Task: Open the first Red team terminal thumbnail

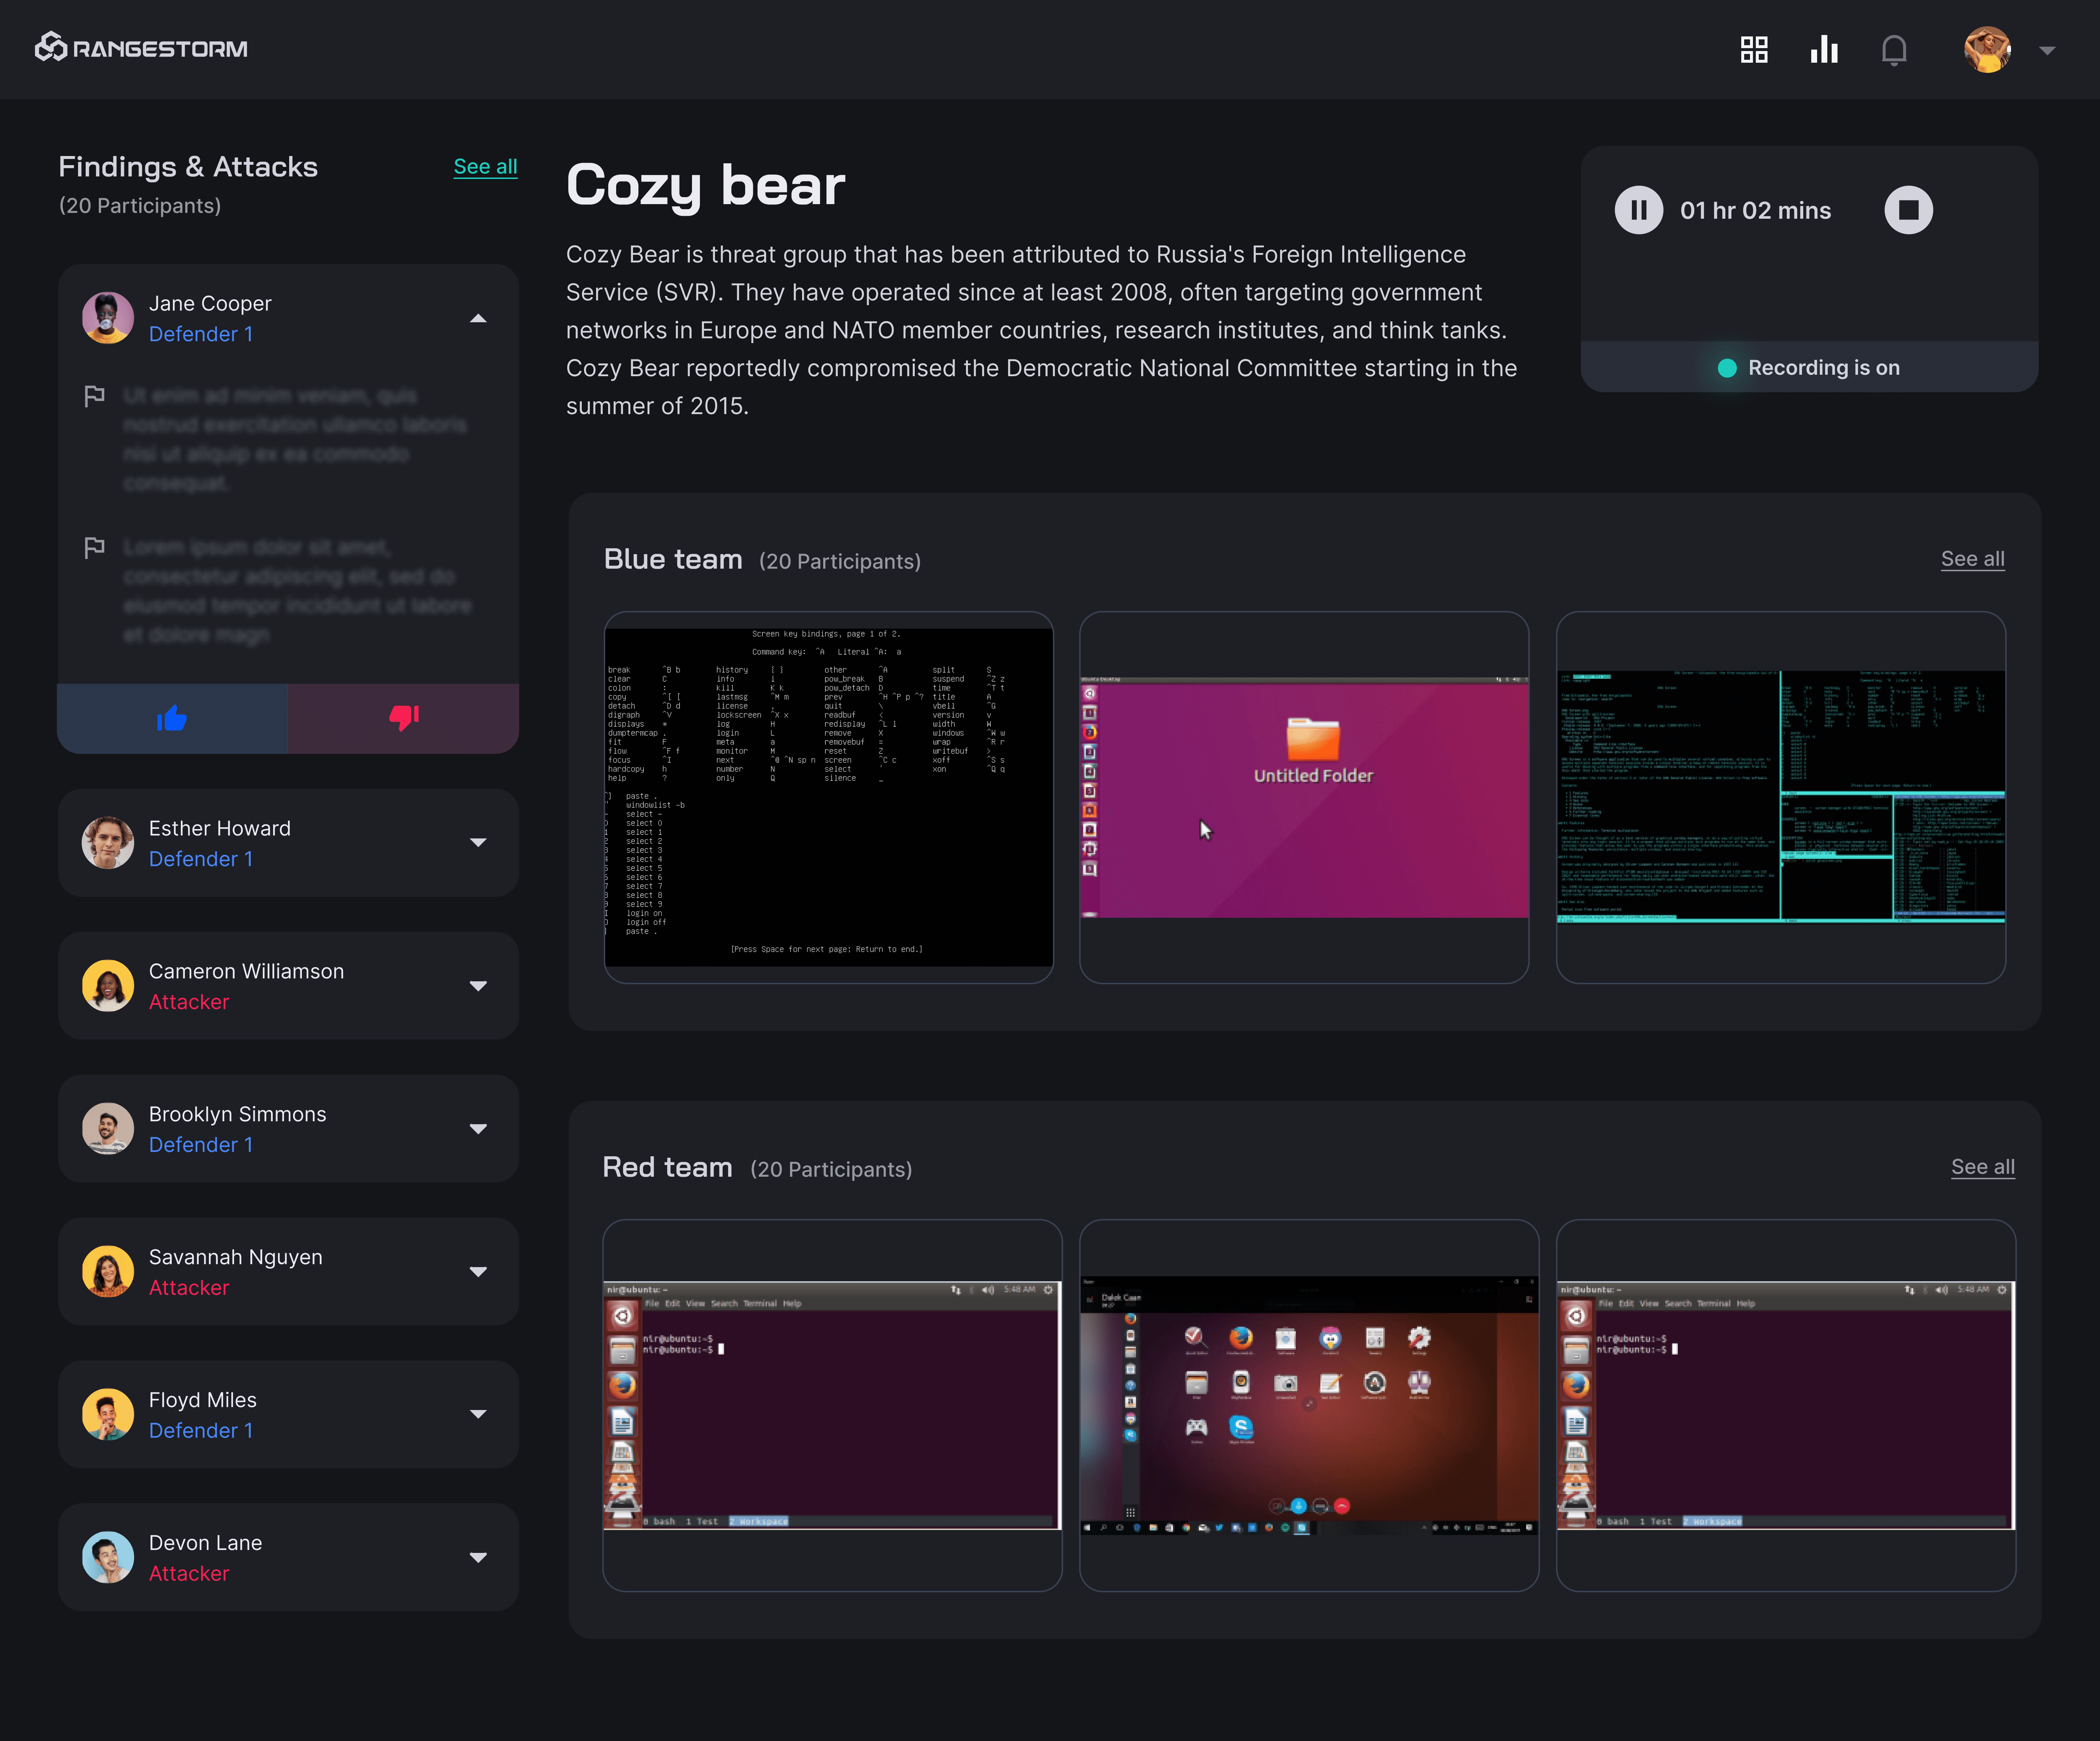Action: [x=832, y=1405]
